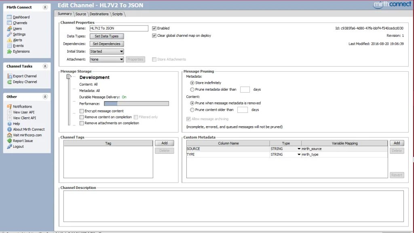
Task: Click the Message Storage level slider handle
Action: pyautogui.click(x=69, y=76)
